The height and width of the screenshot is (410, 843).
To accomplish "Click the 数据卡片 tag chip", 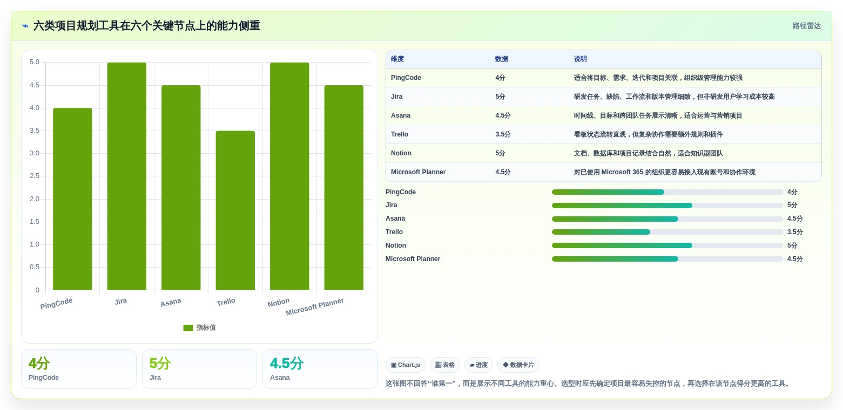I will [518, 365].
